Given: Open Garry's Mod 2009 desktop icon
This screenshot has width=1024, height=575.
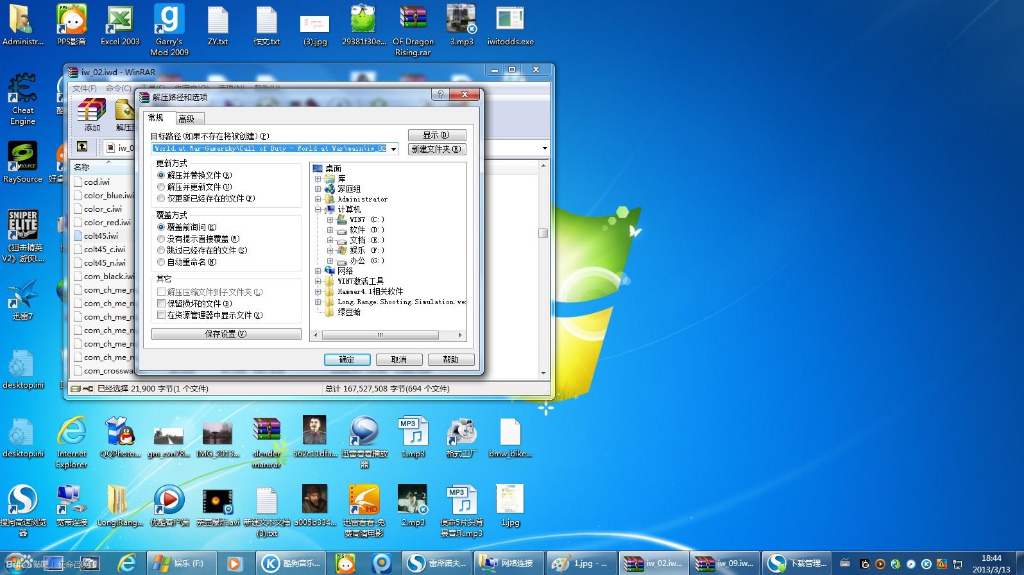Looking at the screenshot, I should point(169,31).
